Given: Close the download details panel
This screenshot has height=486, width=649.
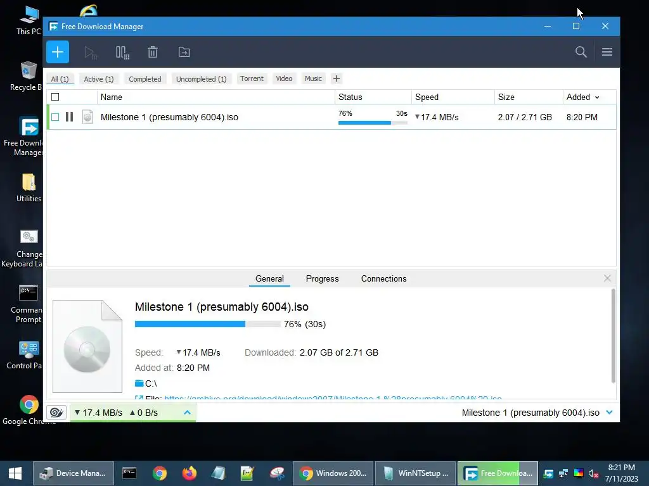Looking at the screenshot, I should click(607, 278).
